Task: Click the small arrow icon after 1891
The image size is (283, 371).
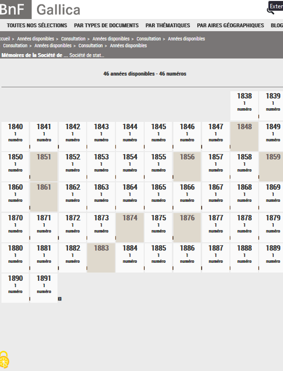Action: 60,299
